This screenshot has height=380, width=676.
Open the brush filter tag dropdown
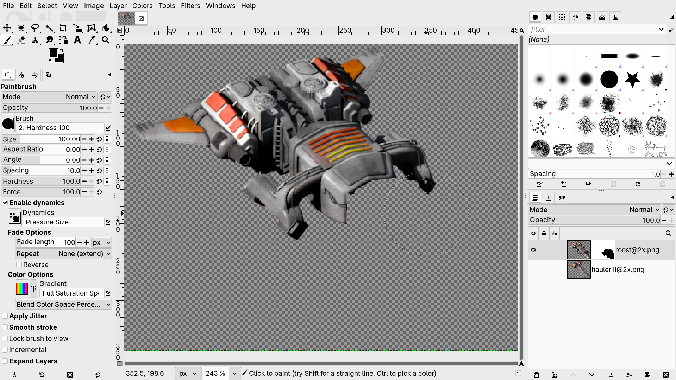tap(661, 29)
